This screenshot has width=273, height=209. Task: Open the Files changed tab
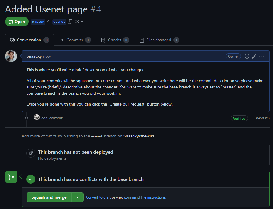click(x=159, y=40)
